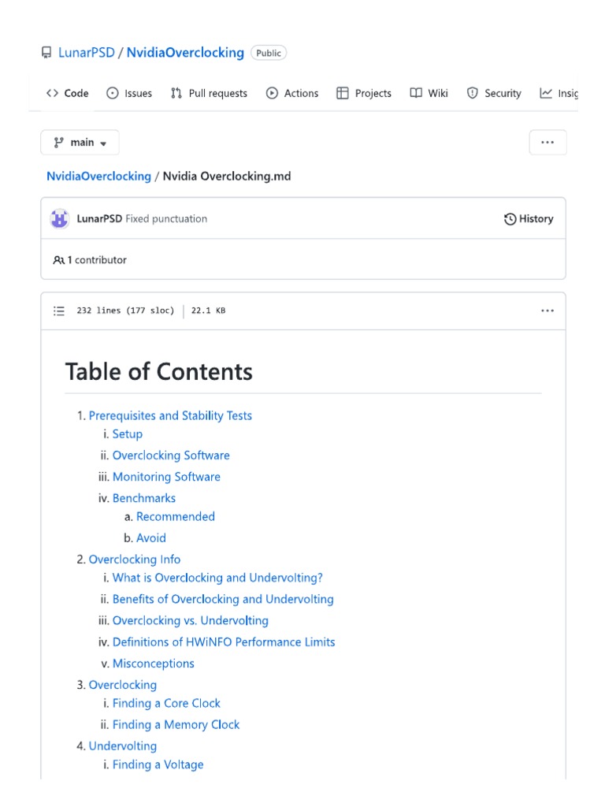The width and height of the screenshot is (605, 807).
Task: Go to the Actions tab
Action: (x=292, y=93)
